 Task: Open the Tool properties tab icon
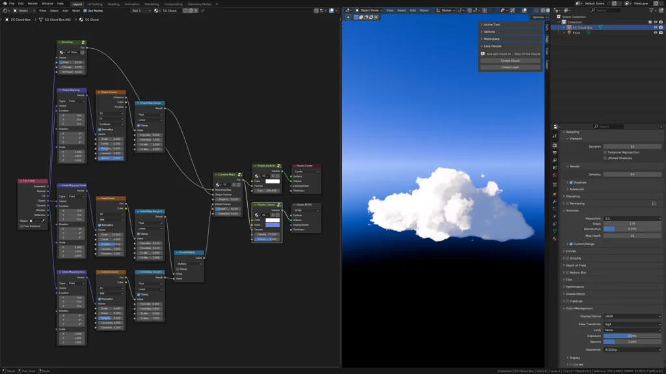(555, 136)
